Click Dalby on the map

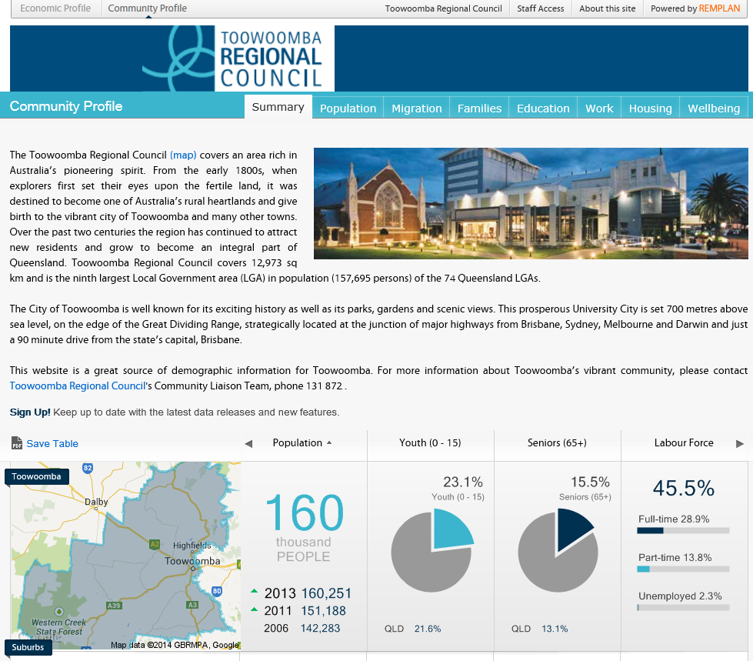click(x=96, y=502)
